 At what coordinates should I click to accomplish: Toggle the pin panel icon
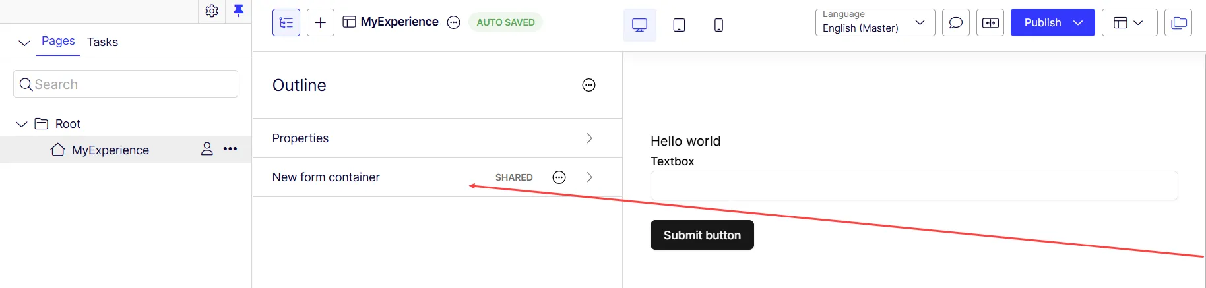[x=238, y=11]
